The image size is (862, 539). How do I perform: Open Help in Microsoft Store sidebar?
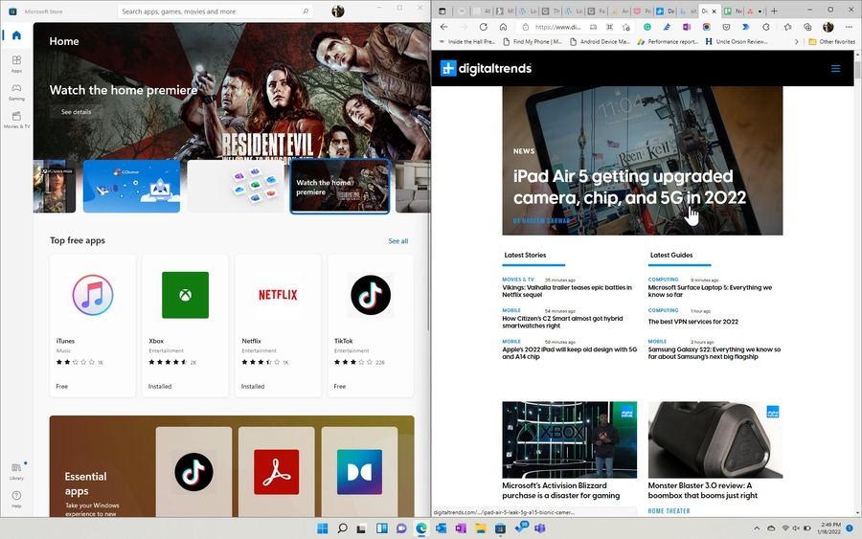16,499
